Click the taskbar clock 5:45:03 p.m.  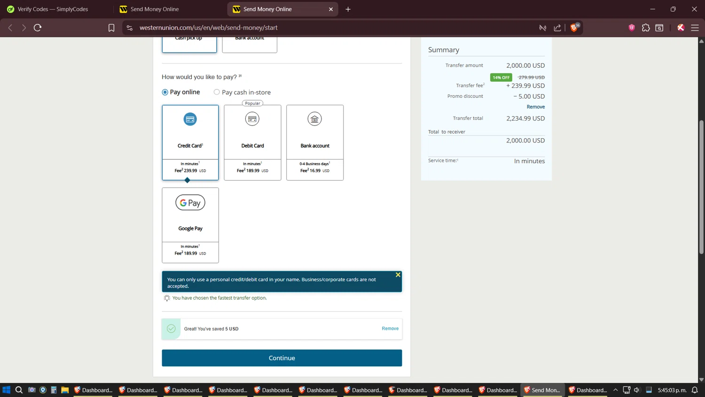(672, 390)
